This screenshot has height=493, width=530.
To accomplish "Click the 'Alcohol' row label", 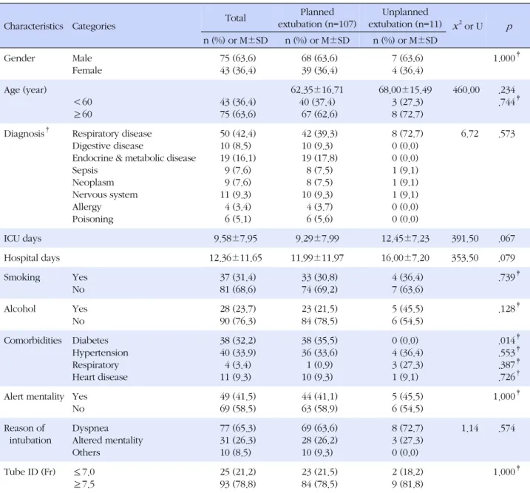I will (x=20, y=309).
